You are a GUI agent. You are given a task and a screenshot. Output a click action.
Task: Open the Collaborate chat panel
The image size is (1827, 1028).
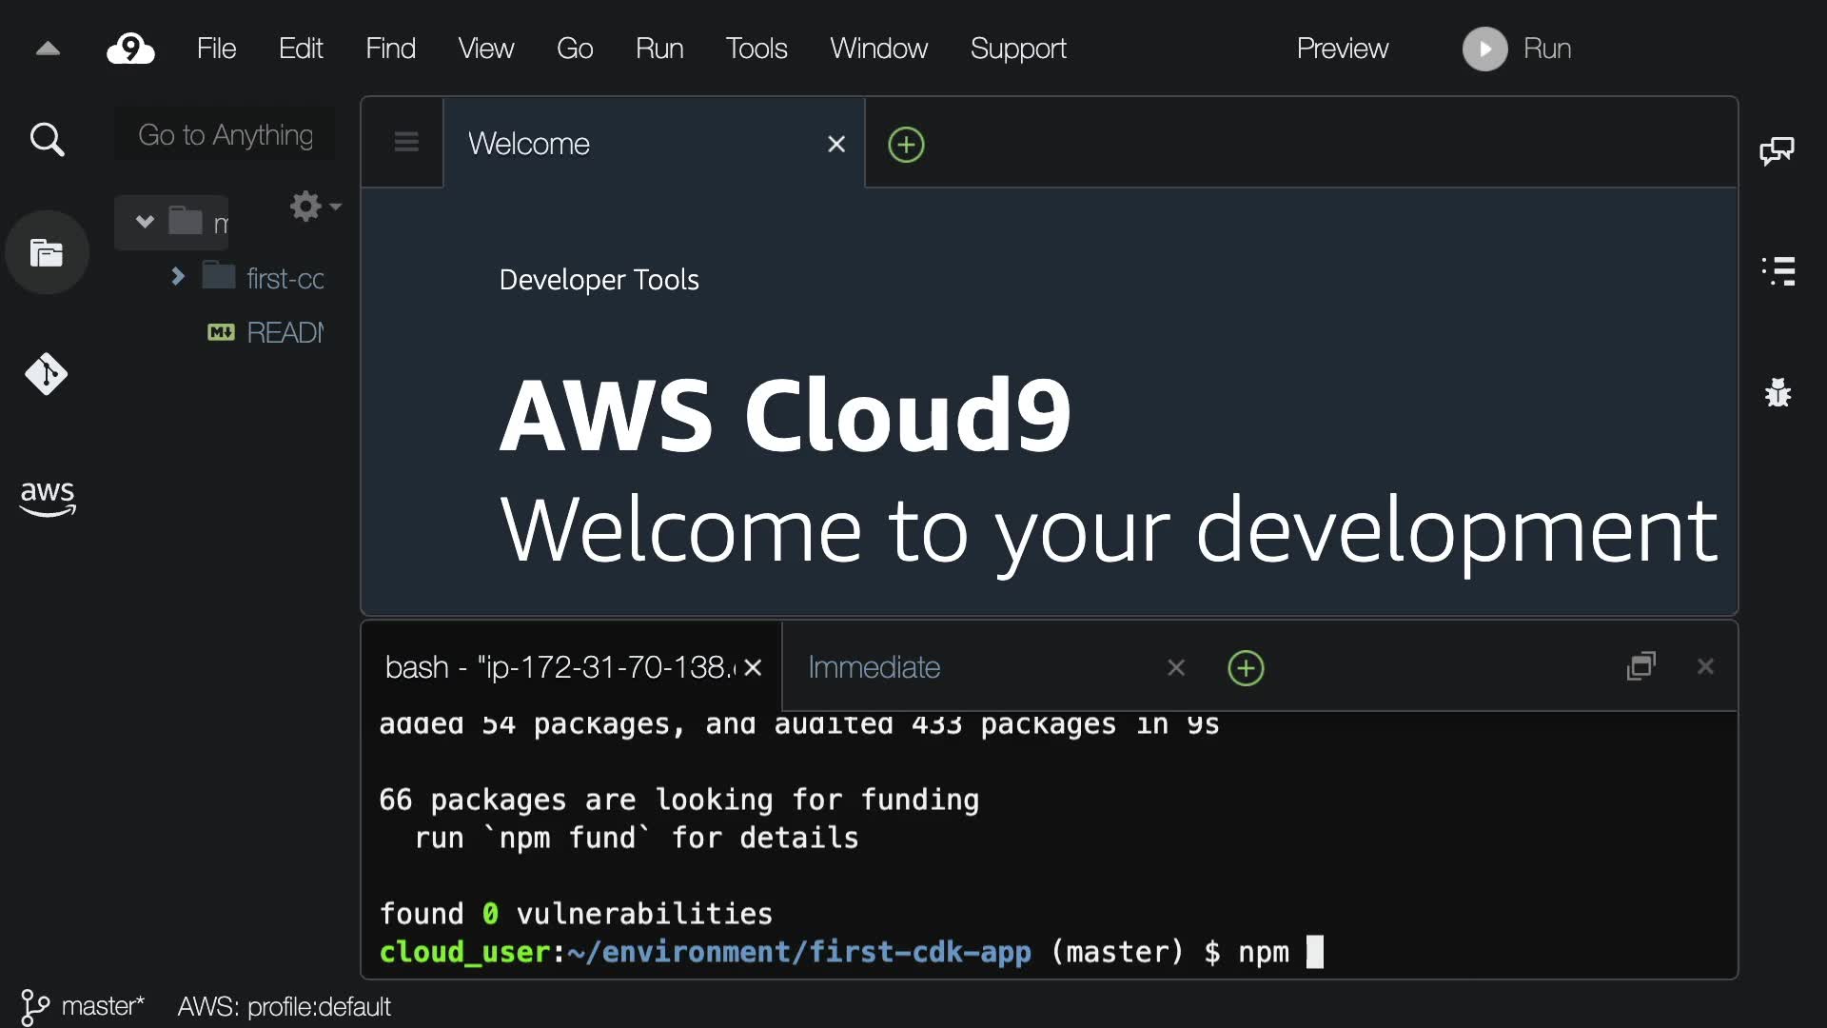tap(1777, 150)
